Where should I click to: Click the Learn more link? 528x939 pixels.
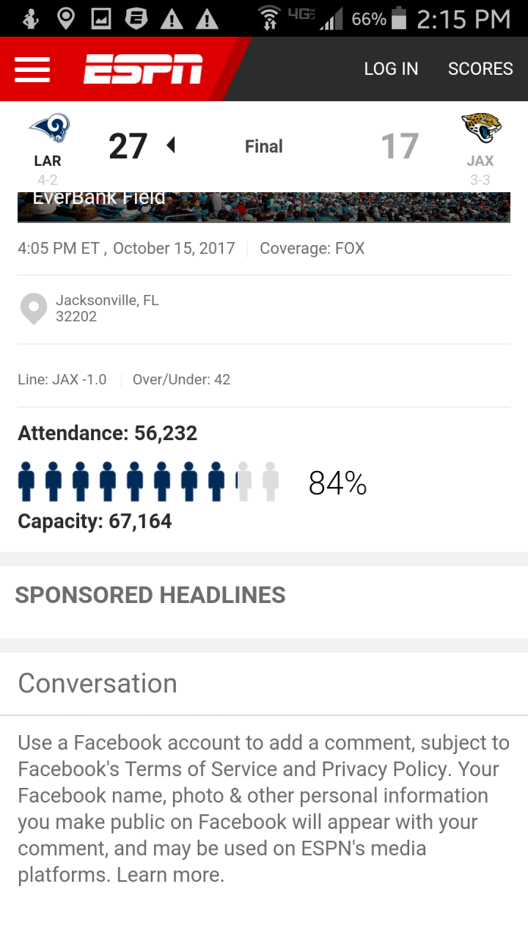tap(170, 874)
